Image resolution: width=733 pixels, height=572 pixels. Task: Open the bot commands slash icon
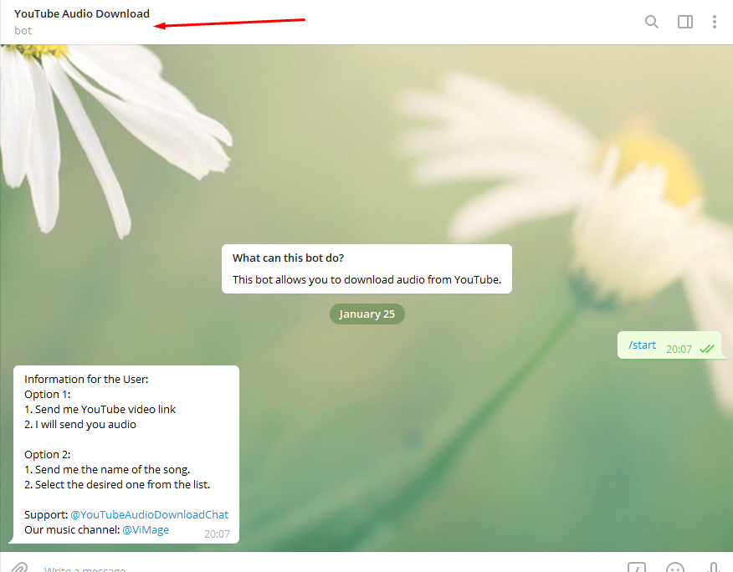pyautogui.click(x=637, y=568)
